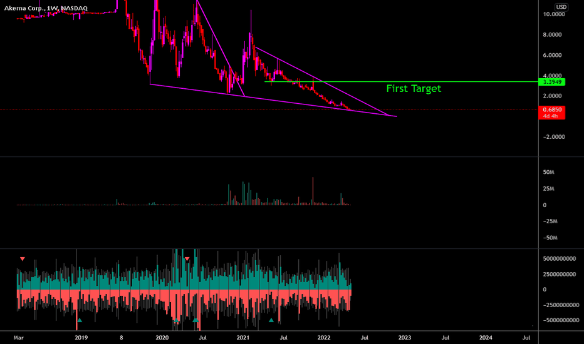Image resolution: width=584 pixels, height=344 pixels.
Task: Click the -5000000000 indicator axis label
Action: point(561,320)
